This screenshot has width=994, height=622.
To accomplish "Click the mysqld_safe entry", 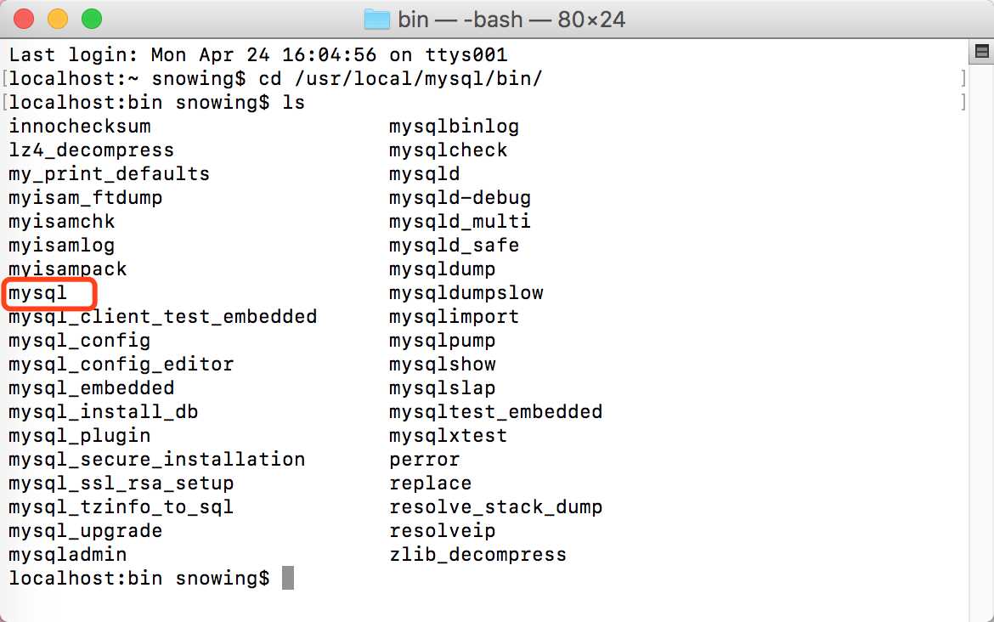I will [x=455, y=246].
